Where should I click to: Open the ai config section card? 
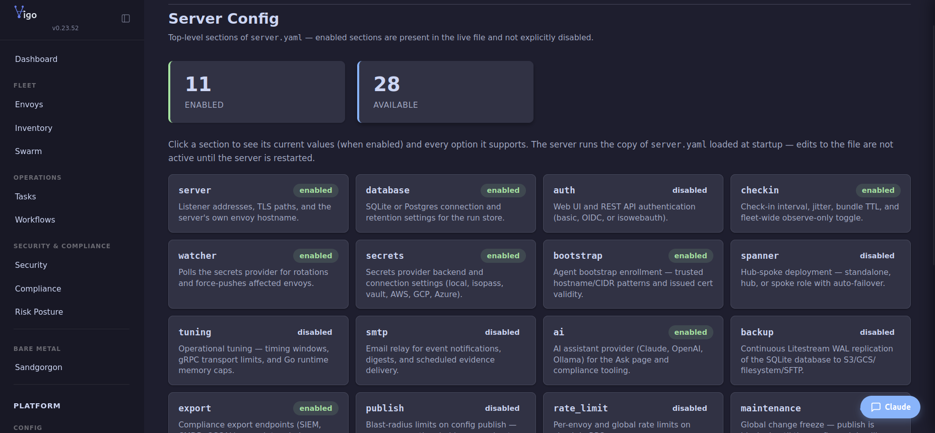(633, 350)
